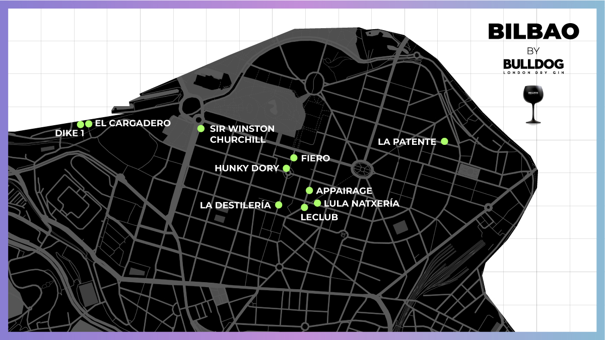
Task: Select the Dike 1 leftmost green marker
Action: coord(81,124)
